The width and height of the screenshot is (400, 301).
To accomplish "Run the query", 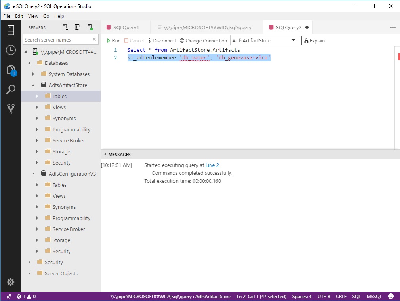I will click(x=114, y=40).
